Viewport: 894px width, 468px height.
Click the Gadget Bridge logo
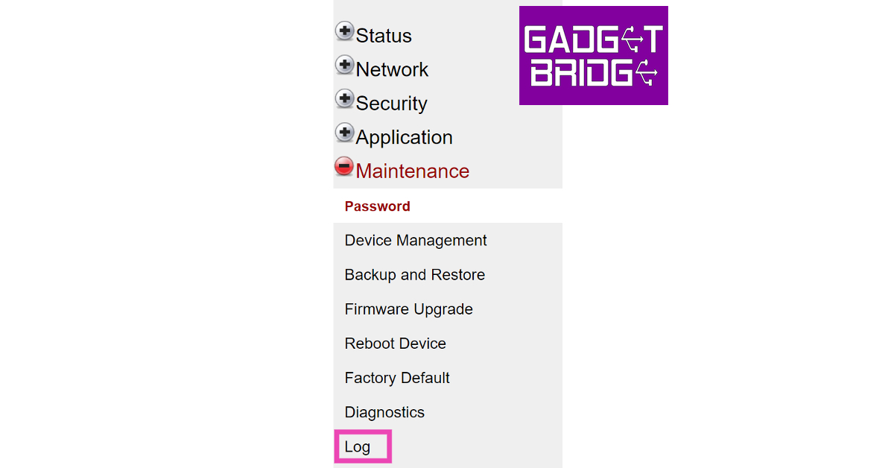click(x=593, y=56)
